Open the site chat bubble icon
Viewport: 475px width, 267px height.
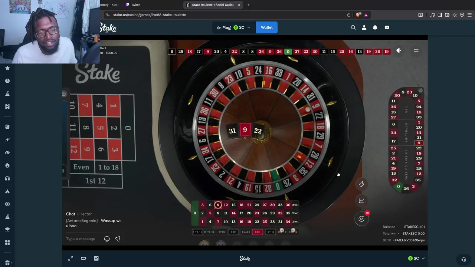click(x=387, y=27)
